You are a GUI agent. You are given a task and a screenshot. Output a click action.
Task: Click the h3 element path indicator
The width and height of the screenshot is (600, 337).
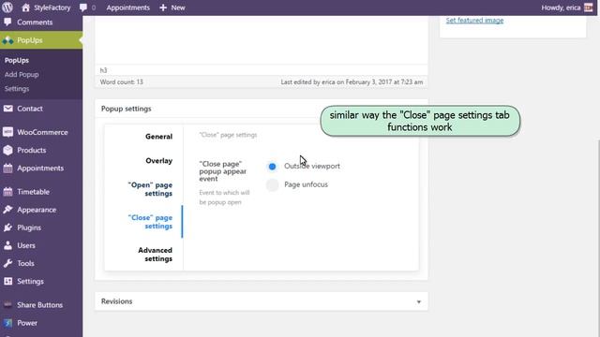click(x=103, y=70)
